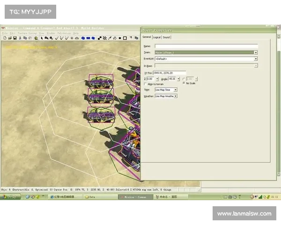The image size is (281, 225).
Task: Select the custom scale radio button
Action: click(x=184, y=79)
